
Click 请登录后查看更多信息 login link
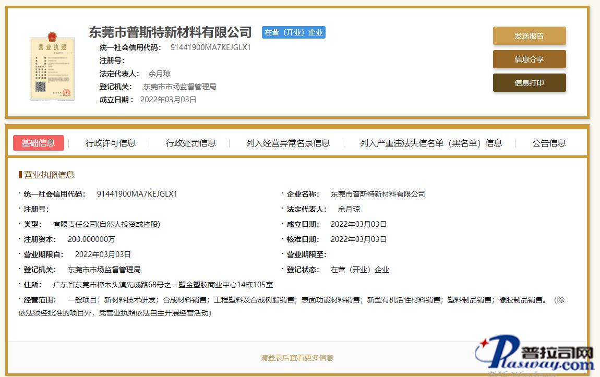[297, 358]
